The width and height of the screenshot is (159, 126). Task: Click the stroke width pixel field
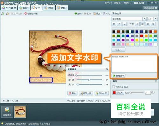[148, 93]
